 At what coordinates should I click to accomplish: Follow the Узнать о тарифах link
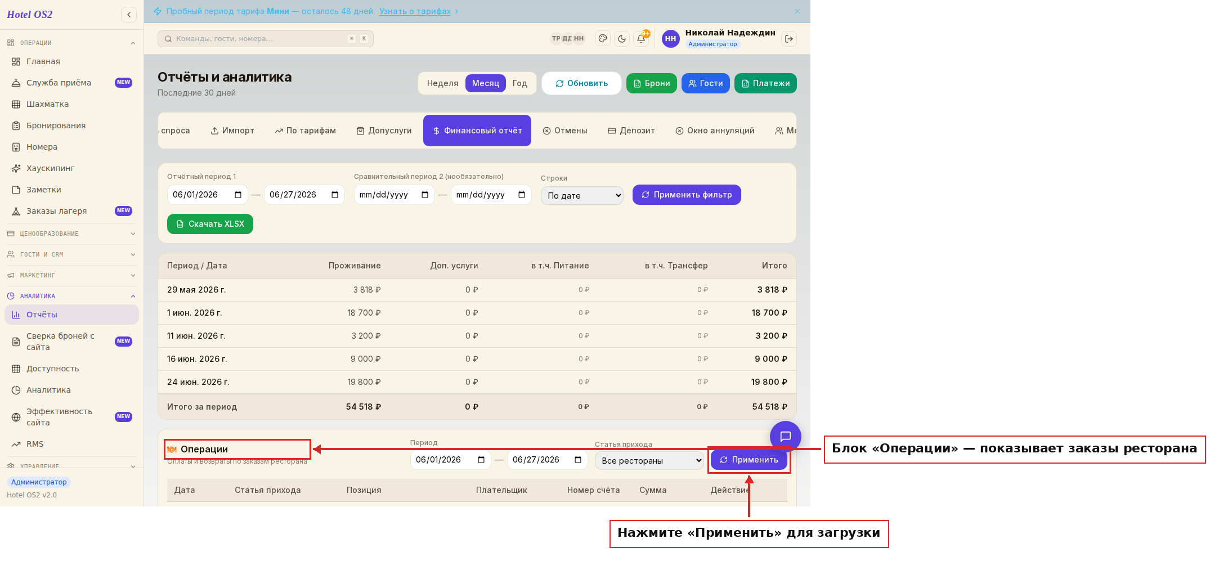(415, 11)
